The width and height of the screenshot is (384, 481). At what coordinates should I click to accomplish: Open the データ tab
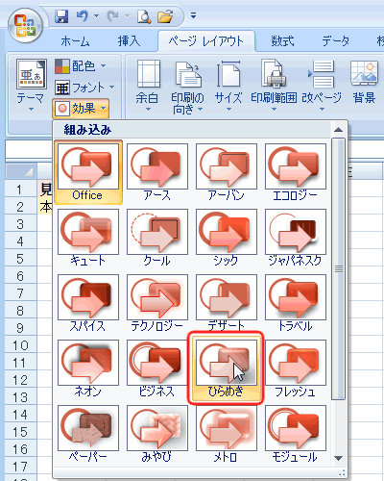(336, 41)
